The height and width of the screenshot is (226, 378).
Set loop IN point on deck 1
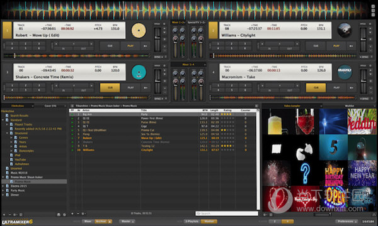tap(64, 48)
